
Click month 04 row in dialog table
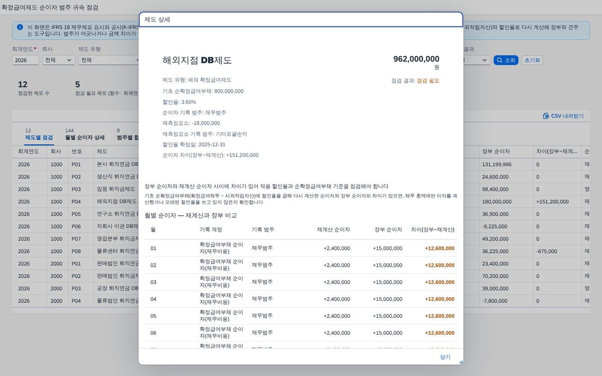point(301,299)
